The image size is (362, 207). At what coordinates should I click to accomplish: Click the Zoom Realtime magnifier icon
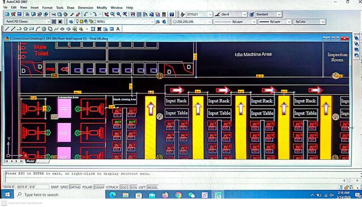[113, 14]
